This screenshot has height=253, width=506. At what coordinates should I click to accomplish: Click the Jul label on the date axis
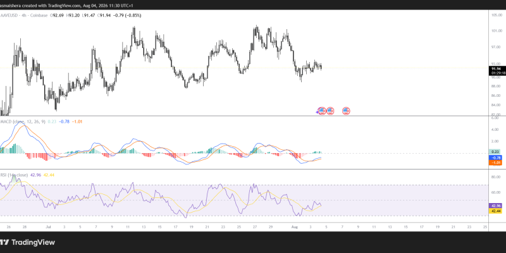[49, 227]
